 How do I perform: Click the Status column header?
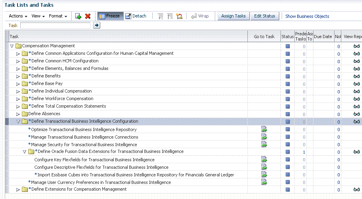pos(288,37)
